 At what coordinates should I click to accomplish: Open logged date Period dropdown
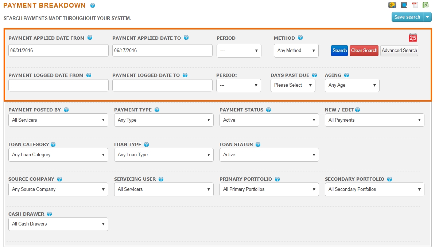238,85
